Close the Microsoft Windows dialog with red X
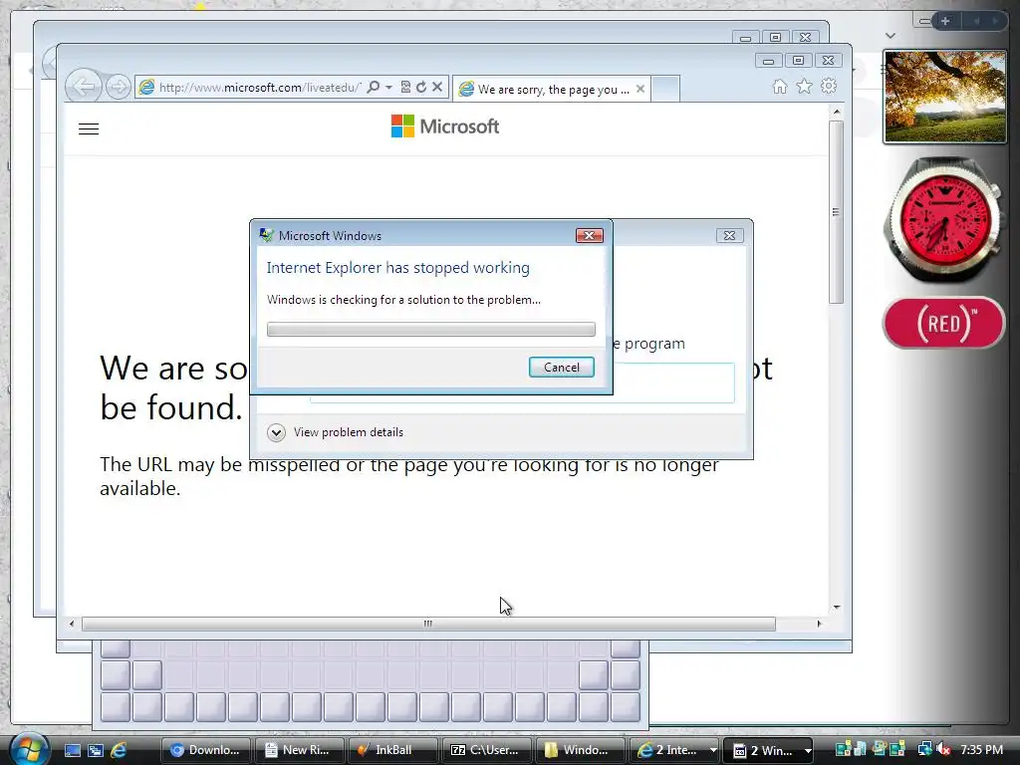Viewport: 1020px width, 765px height. coord(590,235)
